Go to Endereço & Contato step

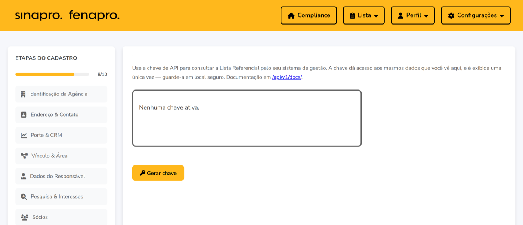click(x=61, y=115)
